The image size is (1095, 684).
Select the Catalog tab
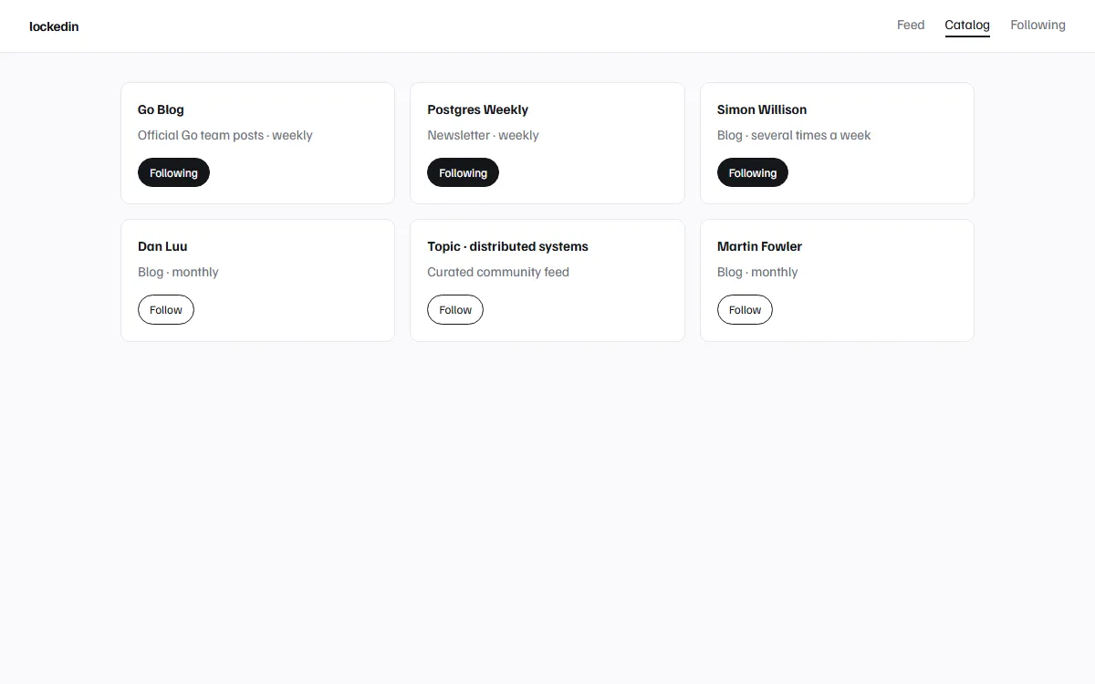(967, 26)
